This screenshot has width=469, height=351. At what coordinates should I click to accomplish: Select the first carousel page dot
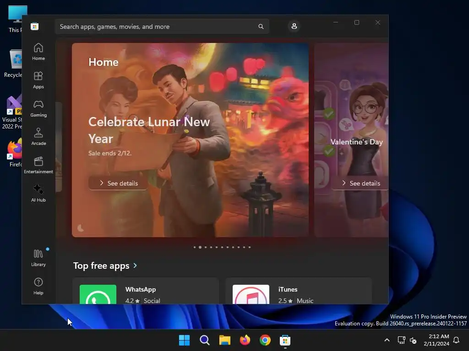[x=195, y=247]
